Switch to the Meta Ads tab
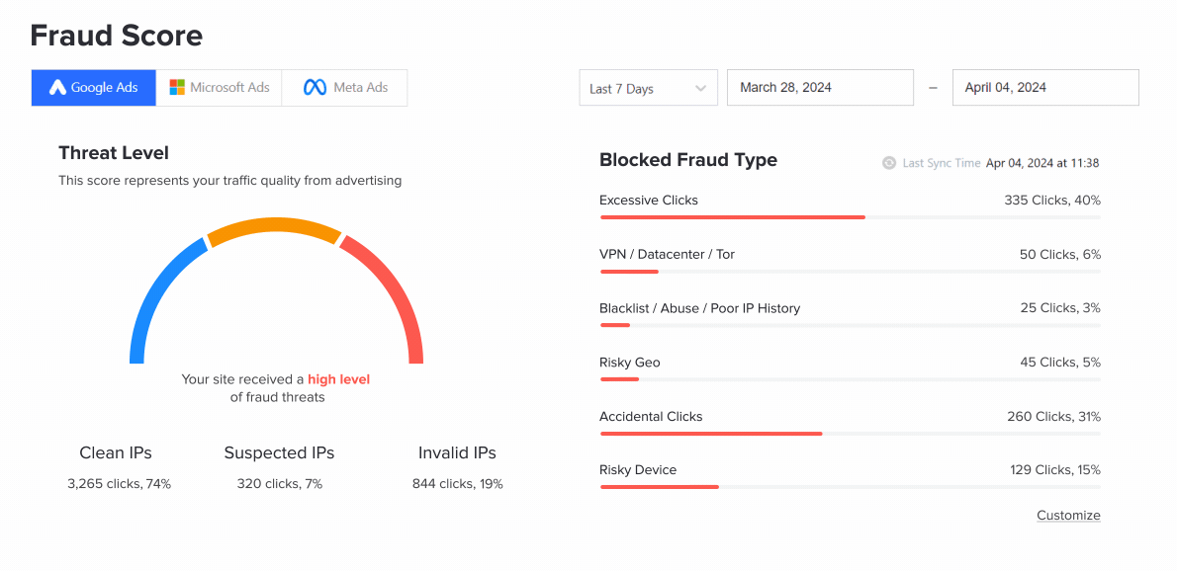The height and width of the screenshot is (571, 1177). [345, 87]
